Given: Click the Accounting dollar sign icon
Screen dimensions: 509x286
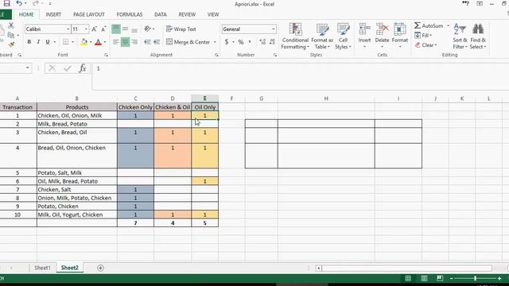Looking at the screenshot, I should (x=227, y=42).
